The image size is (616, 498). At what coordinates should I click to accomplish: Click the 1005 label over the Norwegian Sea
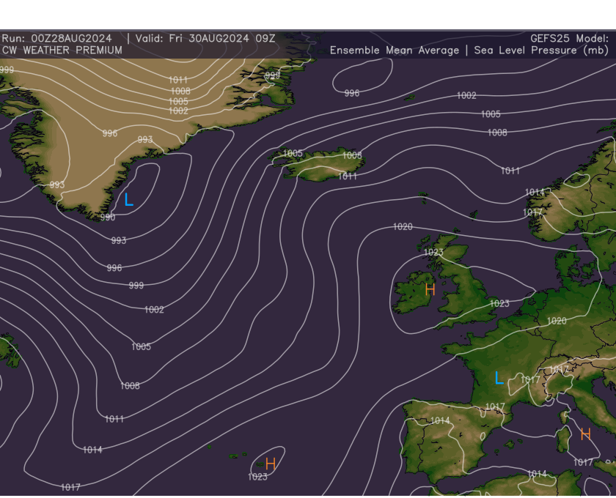click(x=491, y=114)
